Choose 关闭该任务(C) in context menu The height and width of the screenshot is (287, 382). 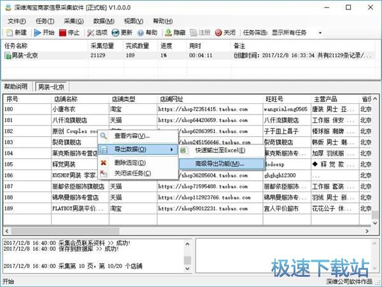pyautogui.click(x=138, y=173)
